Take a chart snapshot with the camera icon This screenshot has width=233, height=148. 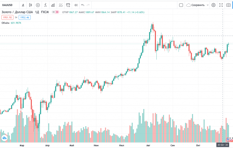click(228, 5)
